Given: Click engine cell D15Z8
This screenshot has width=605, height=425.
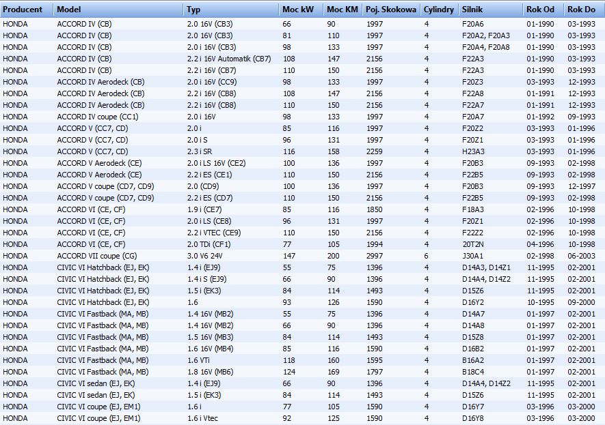Looking at the screenshot, I should tap(472, 337).
